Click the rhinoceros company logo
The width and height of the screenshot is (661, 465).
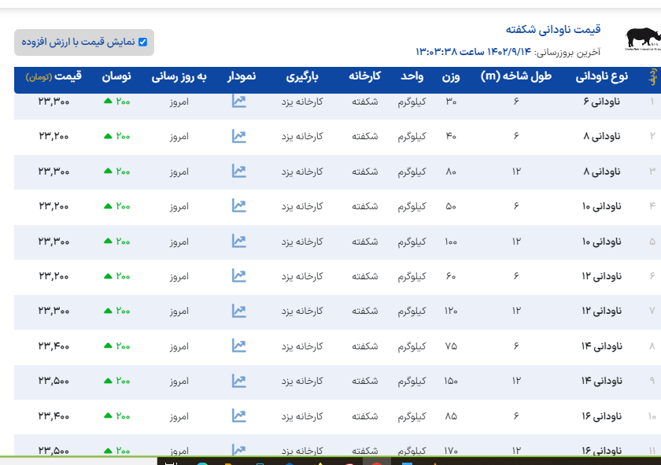642,39
